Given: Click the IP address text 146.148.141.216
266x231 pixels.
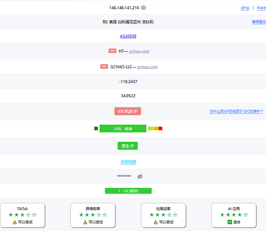Looking at the screenshot, I should pos(124,8).
